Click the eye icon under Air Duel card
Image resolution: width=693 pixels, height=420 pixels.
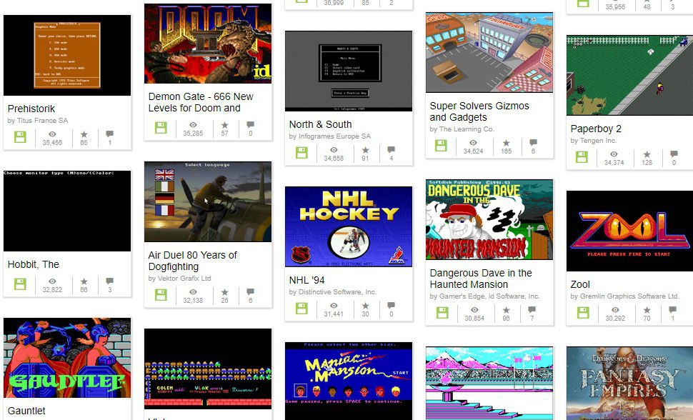tap(193, 292)
